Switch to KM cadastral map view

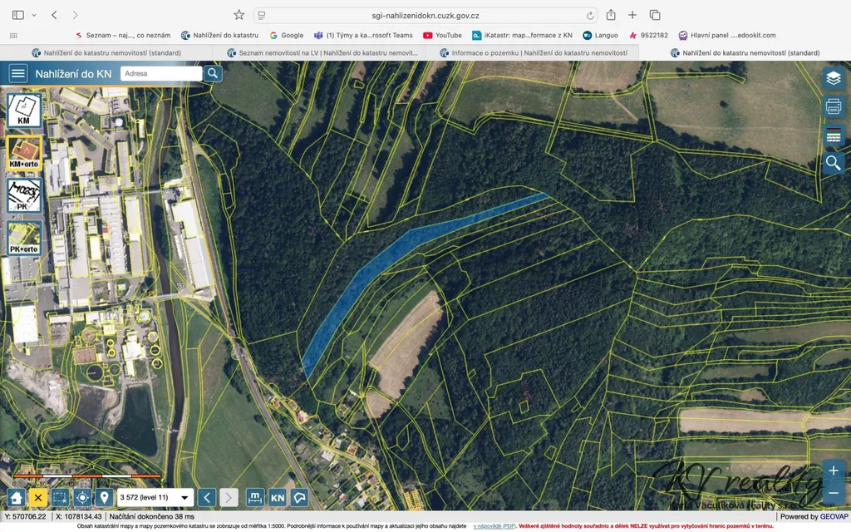(x=24, y=111)
